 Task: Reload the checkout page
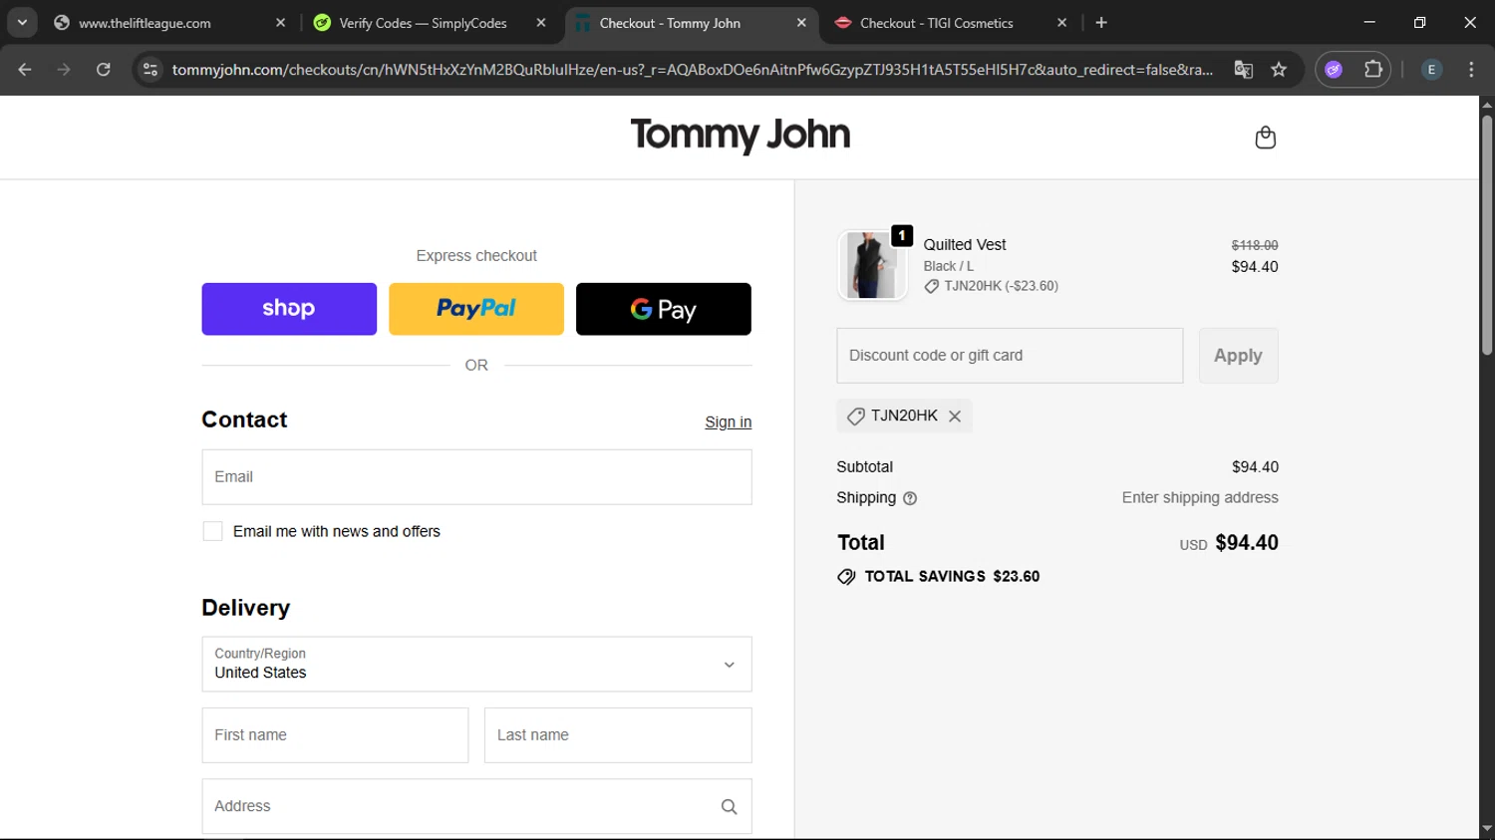pyautogui.click(x=103, y=70)
